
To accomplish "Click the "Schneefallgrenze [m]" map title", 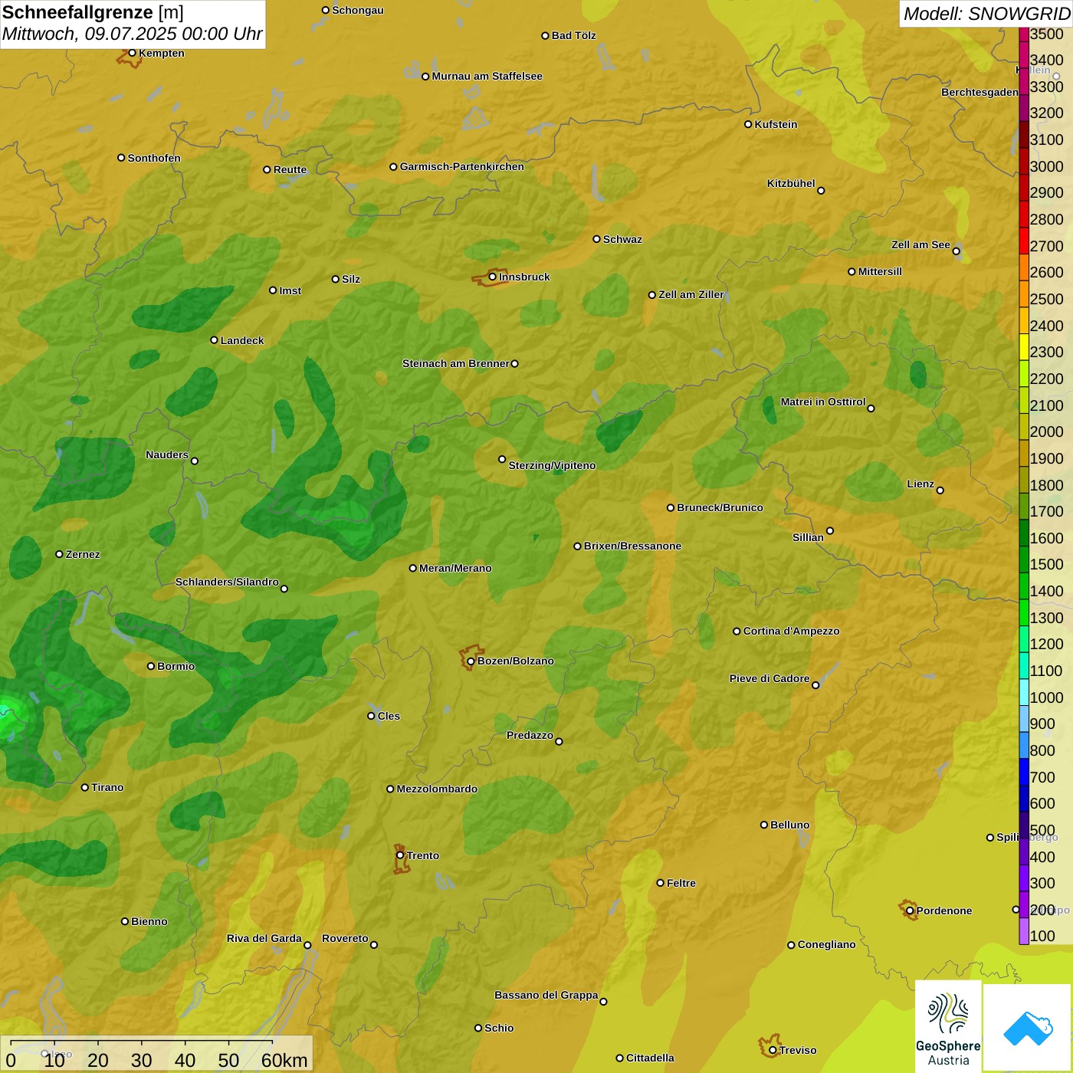I will [x=93, y=12].
